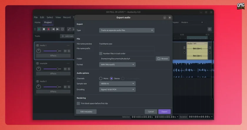Click the right trim handle of Audio 1 #1 clip
The height and width of the screenshot is (130, 247).
point(210,47)
